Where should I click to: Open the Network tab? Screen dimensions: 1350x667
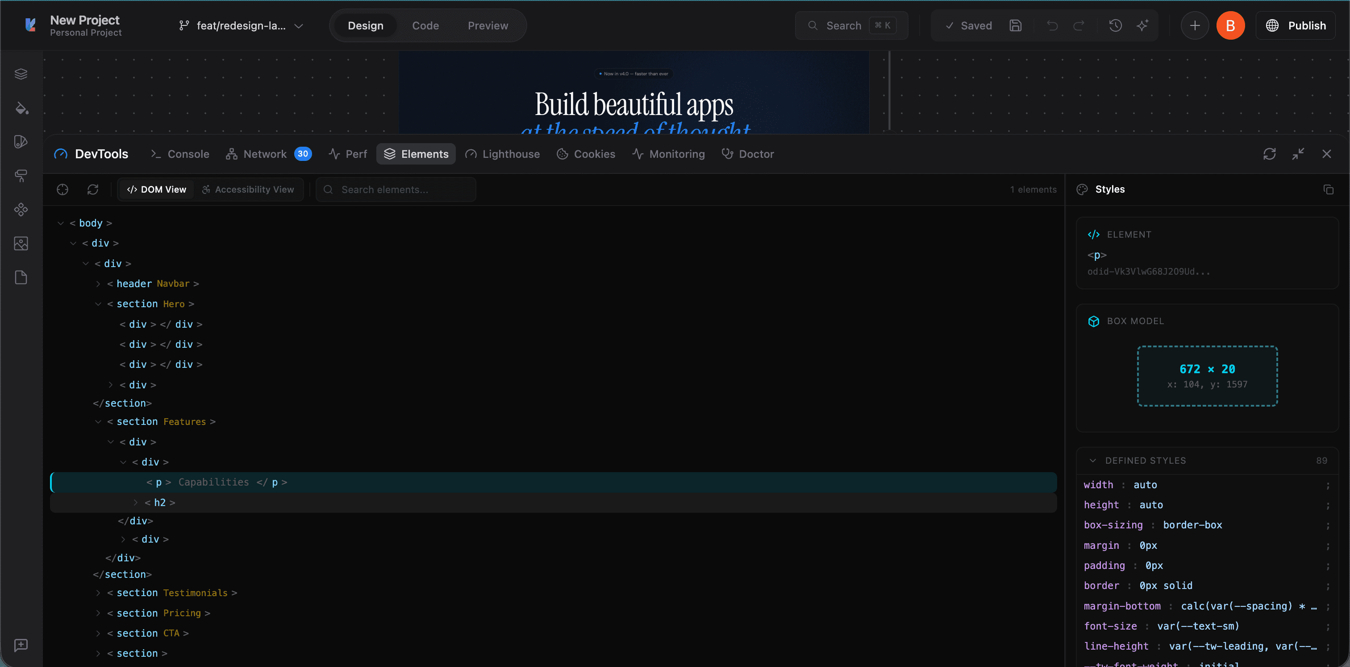coord(265,154)
